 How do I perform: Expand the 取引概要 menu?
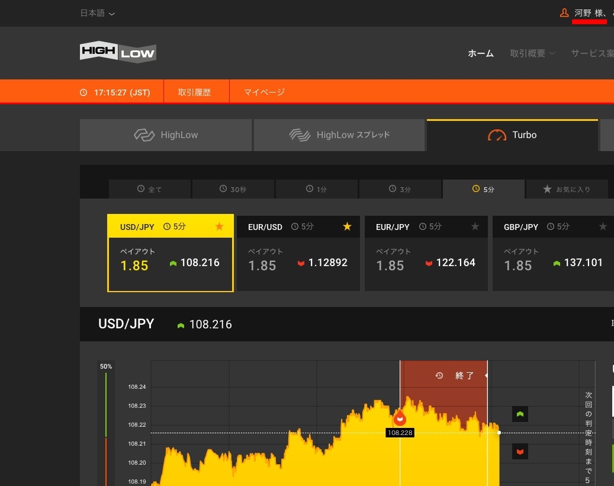(x=532, y=53)
